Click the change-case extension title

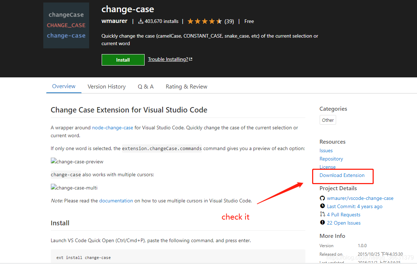pyautogui.click(x=128, y=9)
